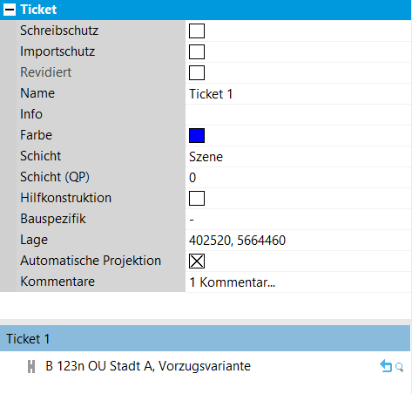The height and width of the screenshot is (394, 412).
Task: Enable the Schreibschutz checkbox
Action: 197,31
